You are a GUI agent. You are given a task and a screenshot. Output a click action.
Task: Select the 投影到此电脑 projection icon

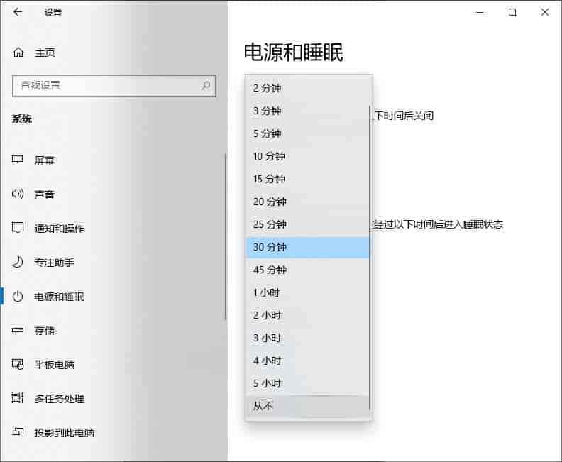[x=18, y=432]
